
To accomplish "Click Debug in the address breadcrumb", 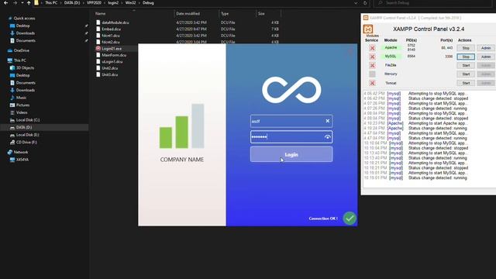I will [x=148, y=3].
